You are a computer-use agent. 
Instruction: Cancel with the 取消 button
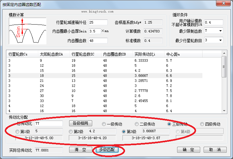point(215,150)
